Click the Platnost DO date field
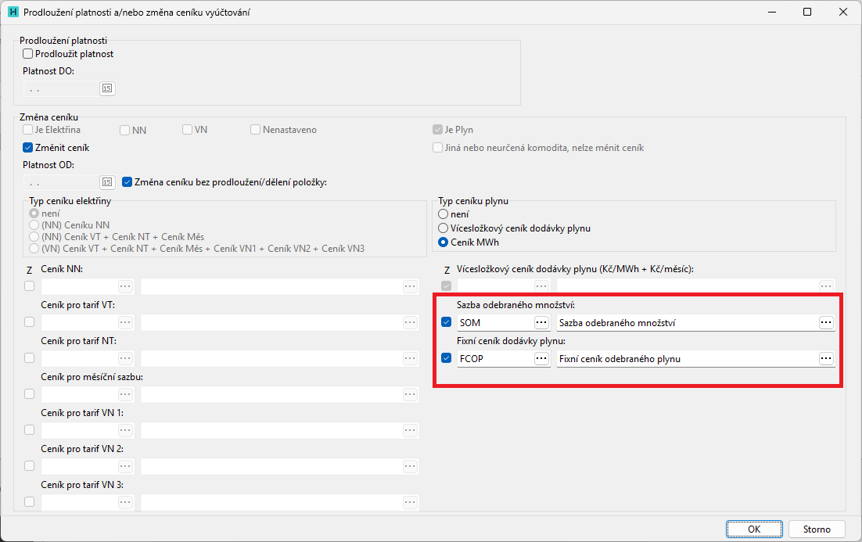This screenshot has width=862, height=542. (63, 88)
